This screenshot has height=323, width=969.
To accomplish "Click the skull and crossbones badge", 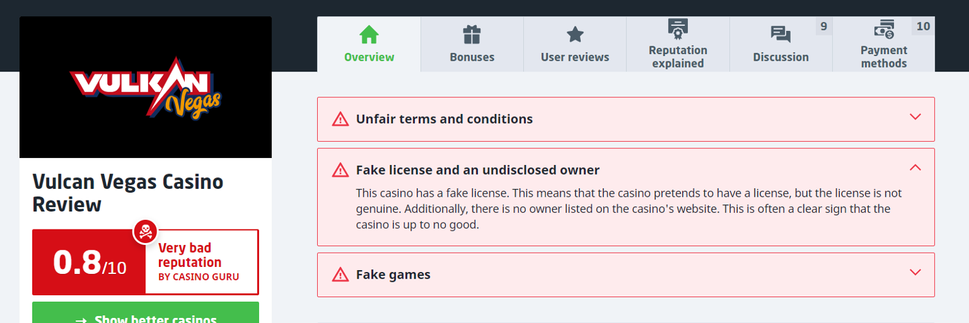I will click(145, 231).
